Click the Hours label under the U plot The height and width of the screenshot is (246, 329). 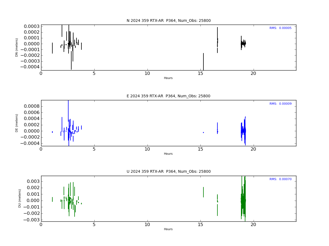pos(168,229)
